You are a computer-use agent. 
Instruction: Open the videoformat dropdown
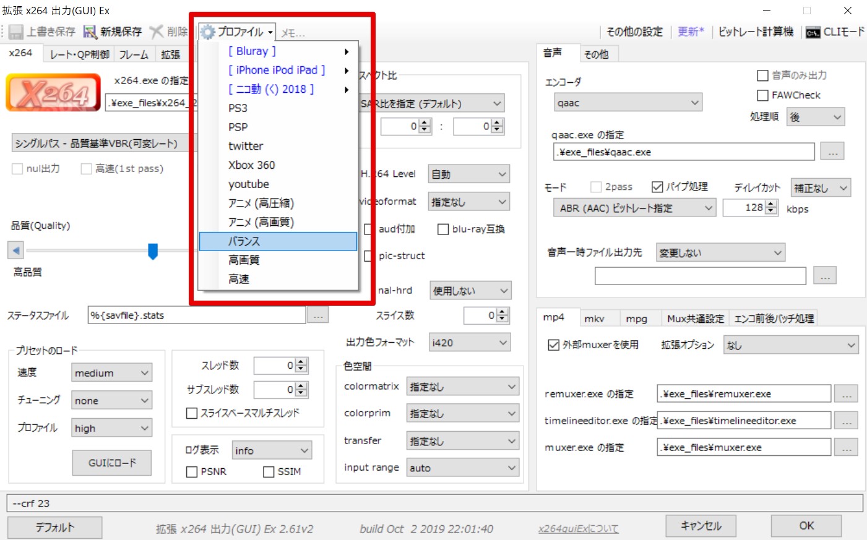(x=469, y=202)
